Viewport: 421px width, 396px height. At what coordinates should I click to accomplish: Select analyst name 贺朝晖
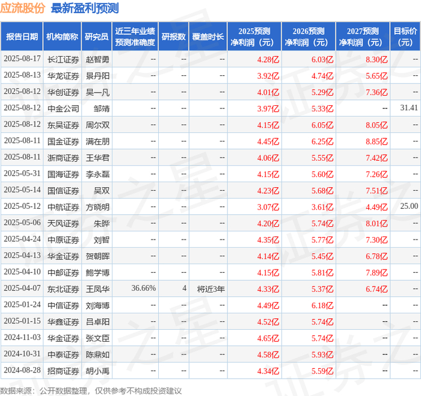click(97, 256)
